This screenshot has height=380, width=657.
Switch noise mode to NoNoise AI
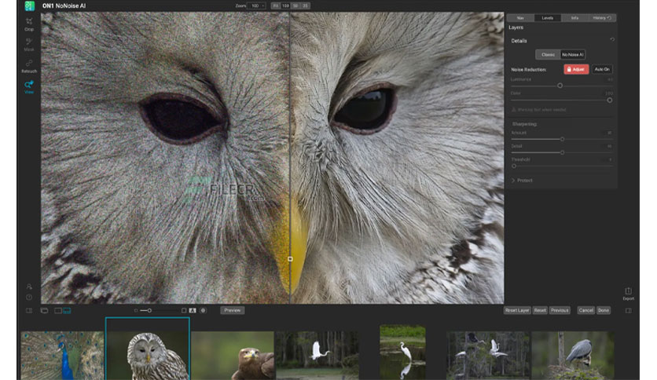coord(572,54)
